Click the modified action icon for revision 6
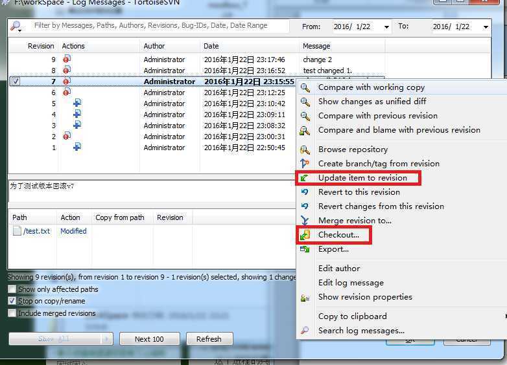 click(67, 93)
